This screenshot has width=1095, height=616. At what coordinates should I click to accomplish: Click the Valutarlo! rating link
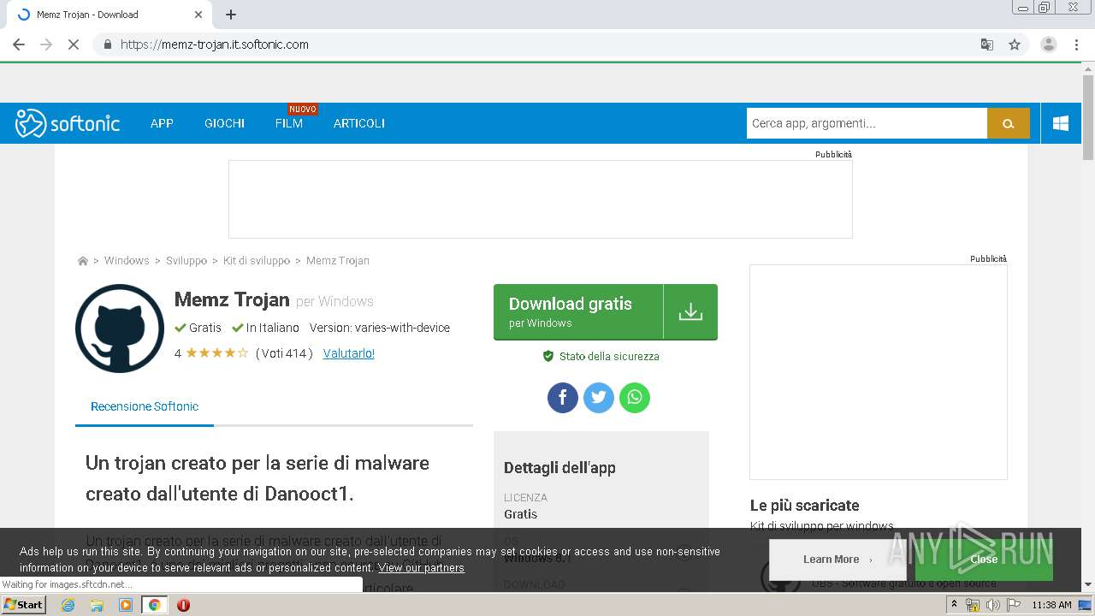[349, 353]
